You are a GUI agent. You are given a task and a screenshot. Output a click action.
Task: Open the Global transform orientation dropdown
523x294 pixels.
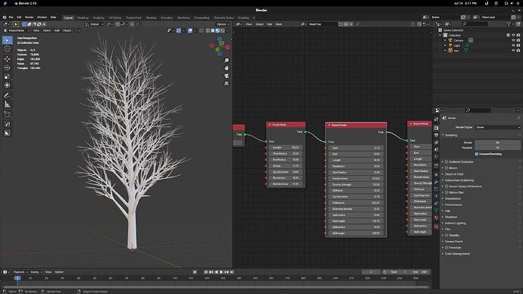click(x=95, y=24)
